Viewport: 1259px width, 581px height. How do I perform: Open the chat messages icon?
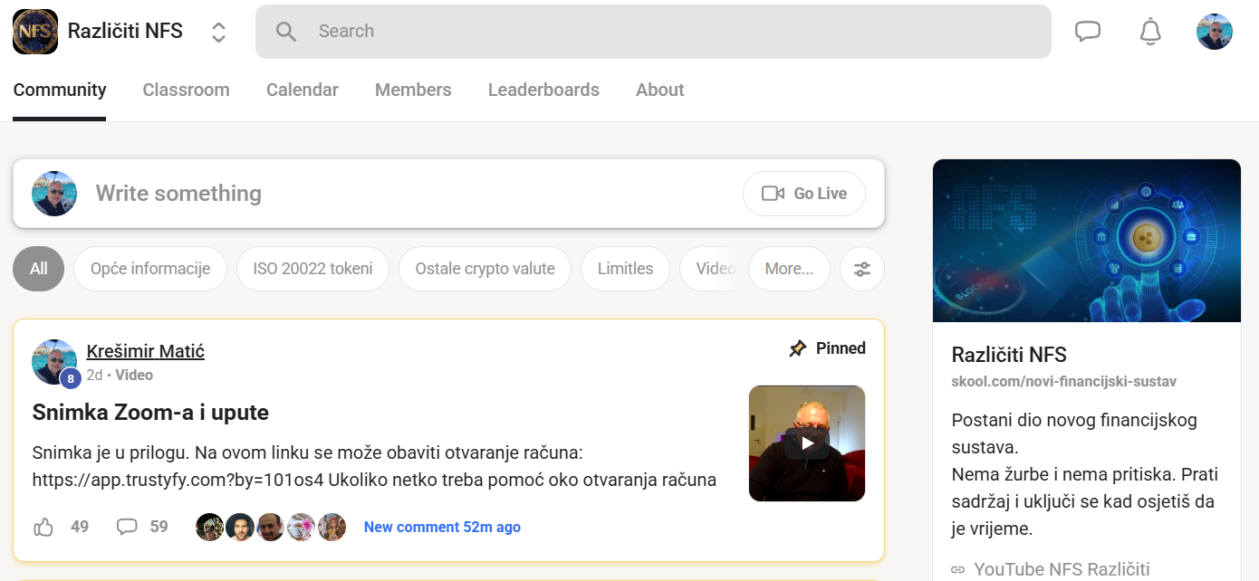coord(1087,32)
